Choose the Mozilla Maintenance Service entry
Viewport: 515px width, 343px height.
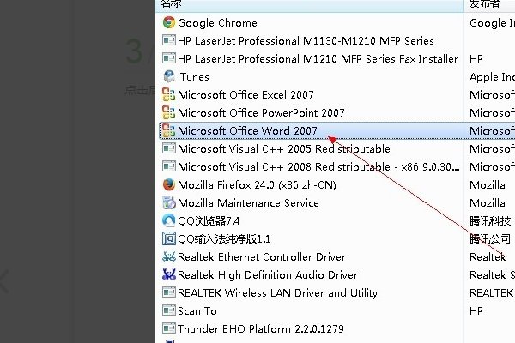pyautogui.click(x=248, y=203)
